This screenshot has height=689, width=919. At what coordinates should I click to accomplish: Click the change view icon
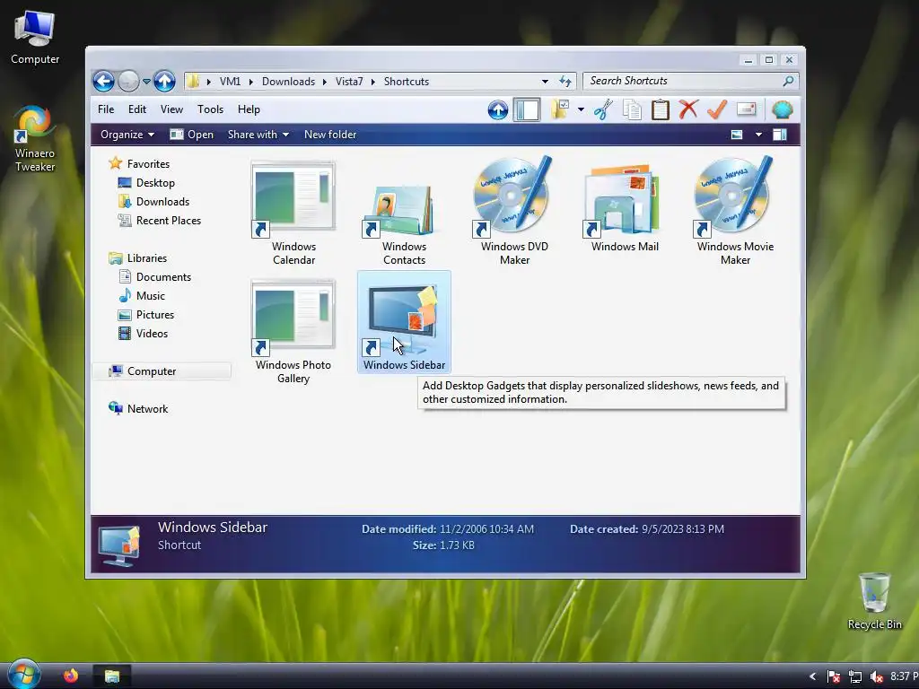pyautogui.click(x=737, y=135)
